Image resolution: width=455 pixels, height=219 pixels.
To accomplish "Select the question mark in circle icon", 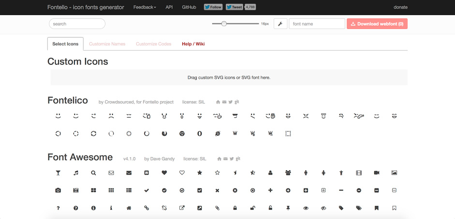I will point(76,208).
